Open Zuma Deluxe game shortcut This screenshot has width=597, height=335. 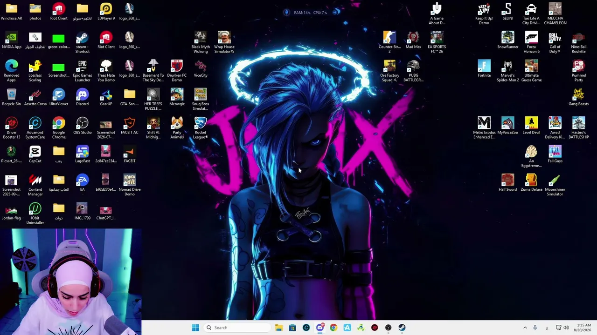[531, 183]
